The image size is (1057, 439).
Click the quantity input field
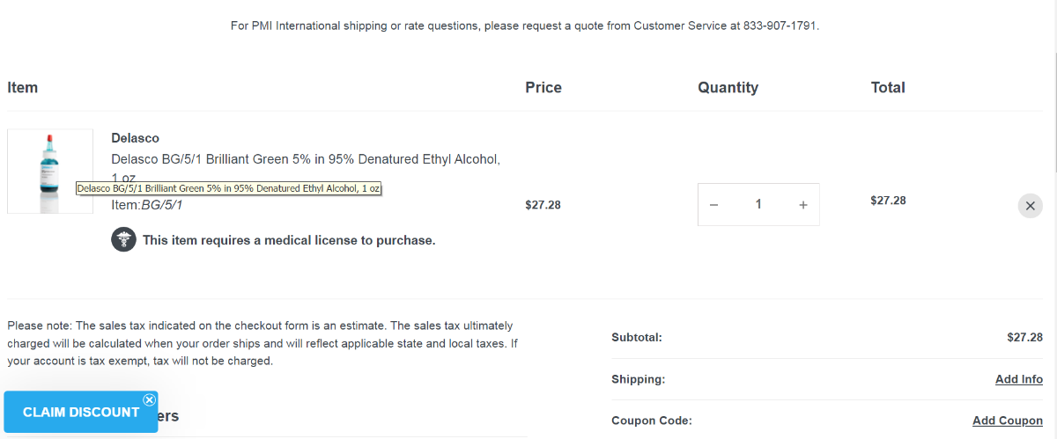pyautogui.click(x=758, y=205)
